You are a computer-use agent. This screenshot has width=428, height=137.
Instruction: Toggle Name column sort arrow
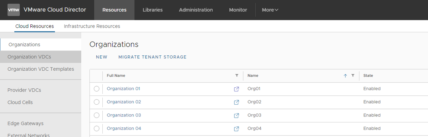[345, 76]
